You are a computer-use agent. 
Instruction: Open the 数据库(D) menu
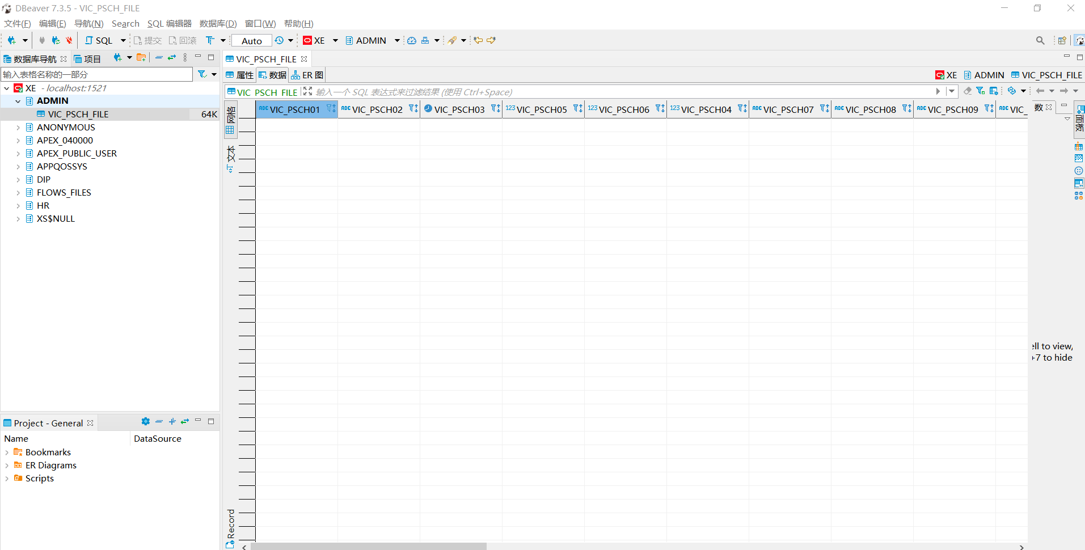(x=218, y=23)
